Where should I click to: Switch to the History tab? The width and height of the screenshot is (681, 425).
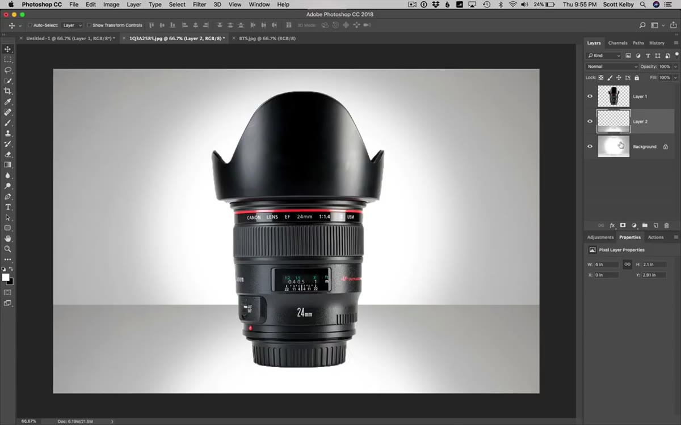click(657, 43)
